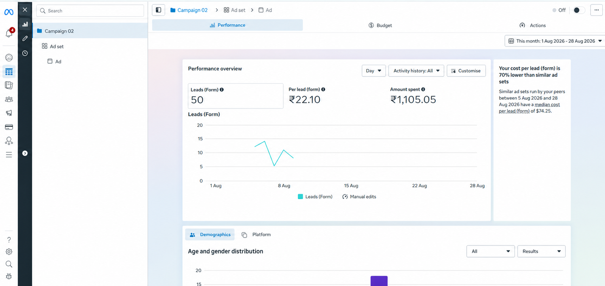
Task: Click the bug report icon
Action: [9, 276]
